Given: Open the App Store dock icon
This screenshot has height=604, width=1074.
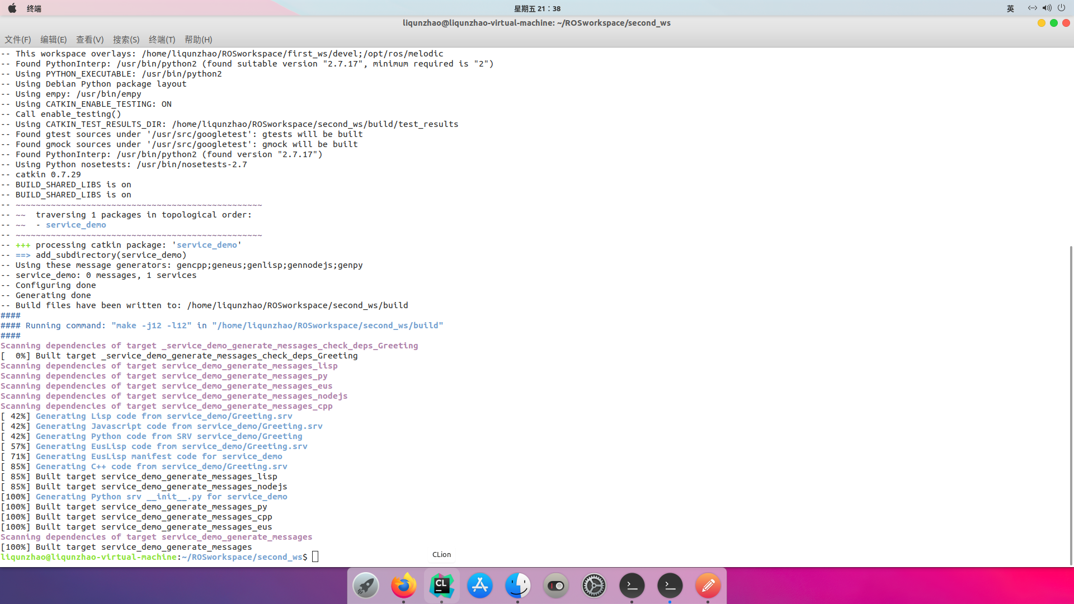Looking at the screenshot, I should tap(480, 586).
